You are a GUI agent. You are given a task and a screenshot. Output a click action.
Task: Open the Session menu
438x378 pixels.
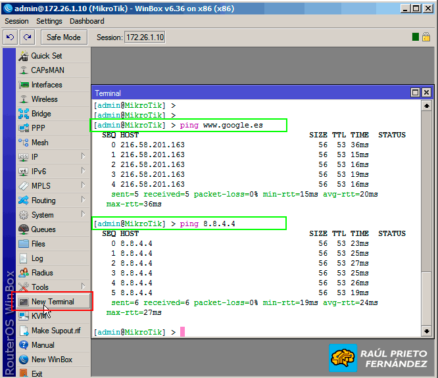[x=16, y=21]
